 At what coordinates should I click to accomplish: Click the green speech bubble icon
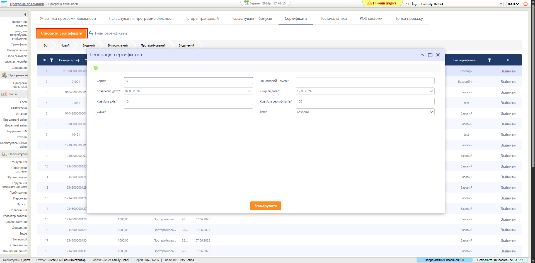point(96,68)
